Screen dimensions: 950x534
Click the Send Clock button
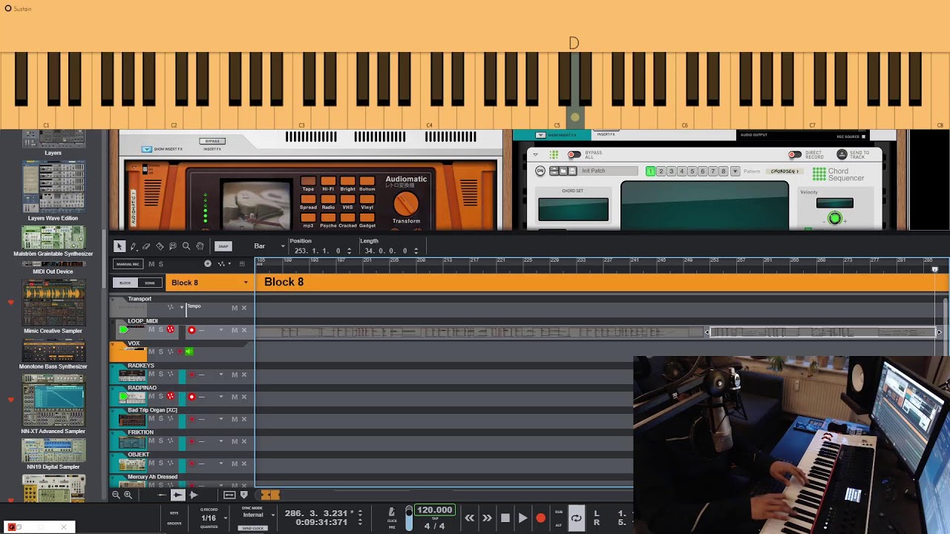tap(252, 528)
